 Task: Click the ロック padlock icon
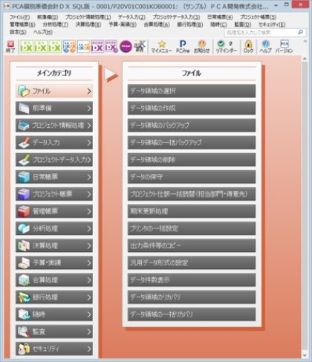click(x=248, y=47)
